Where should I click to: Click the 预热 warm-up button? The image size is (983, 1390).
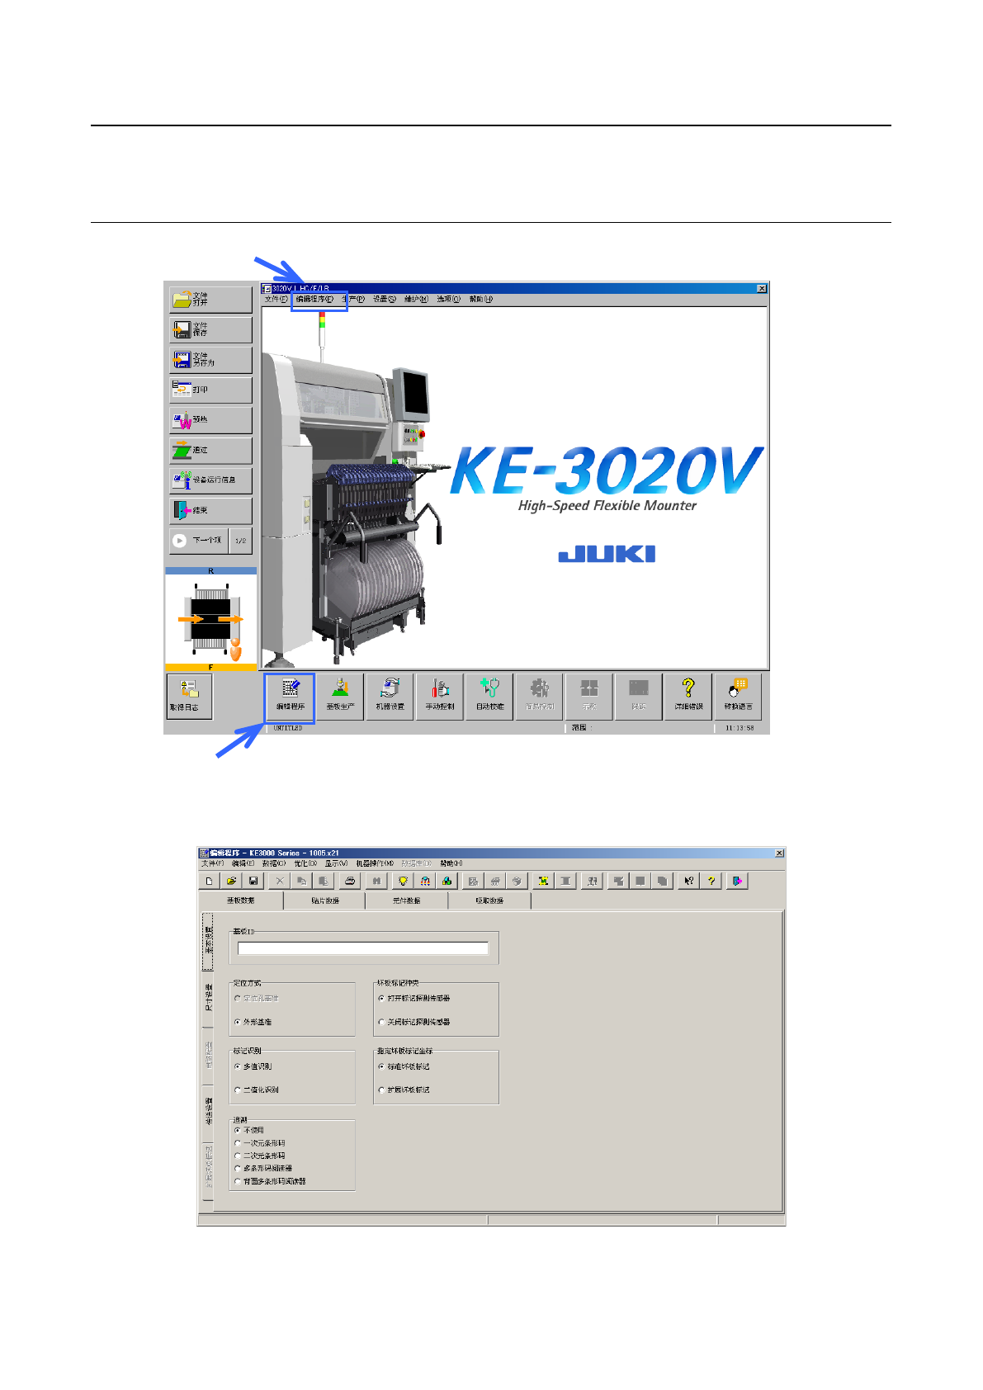210,419
